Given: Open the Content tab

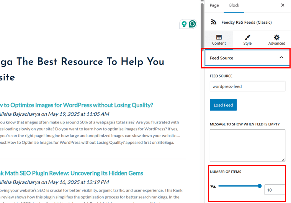Looking at the screenshot, I should (x=219, y=40).
